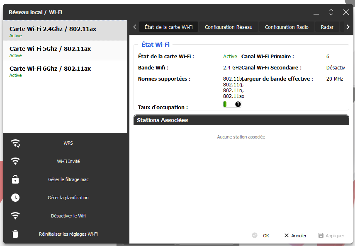The image size is (355, 246).
Task: Open Gérer la planification
Action: (x=65, y=198)
